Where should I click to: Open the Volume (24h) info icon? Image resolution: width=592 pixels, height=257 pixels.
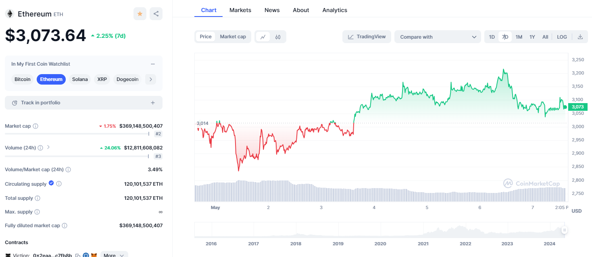tap(40, 148)
